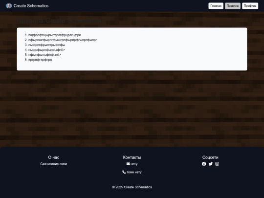Open the Профиль button

click(250, 6)
